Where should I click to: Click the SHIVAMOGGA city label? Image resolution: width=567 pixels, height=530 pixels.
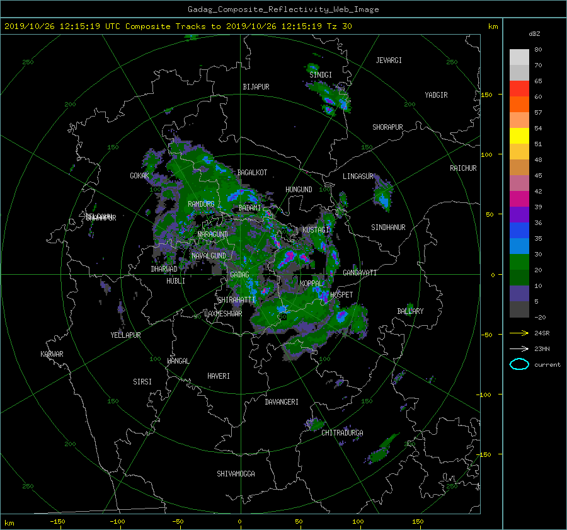[x=236, y=474]
